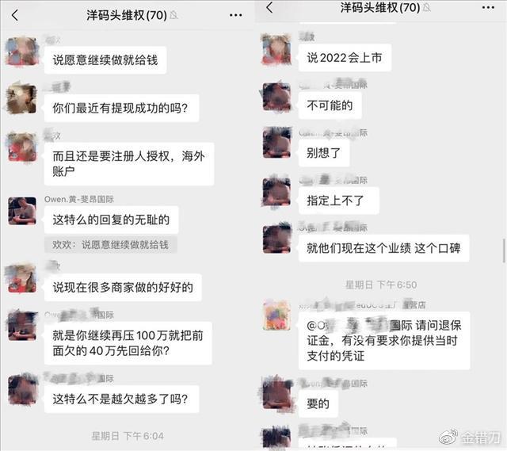Tap the message 说2022会上市
This screenshot has height=451, width=507.
[345, 58]
